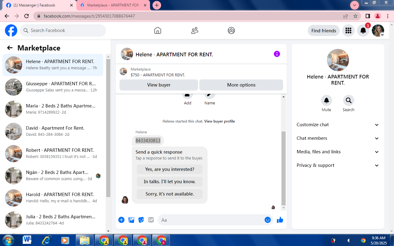Expand Chat members section
The height and width of the screenshot is (246, 394).
tap(338, 138)
